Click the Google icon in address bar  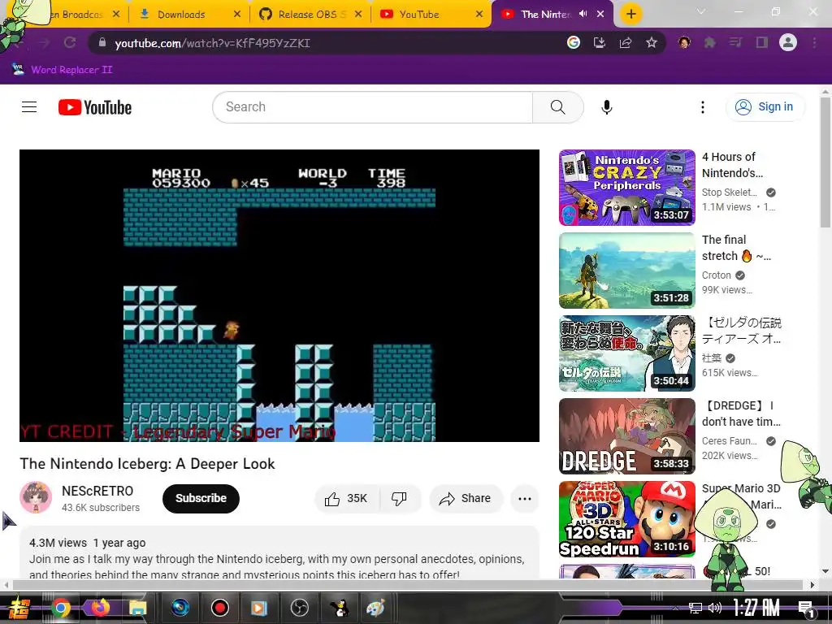573,42
